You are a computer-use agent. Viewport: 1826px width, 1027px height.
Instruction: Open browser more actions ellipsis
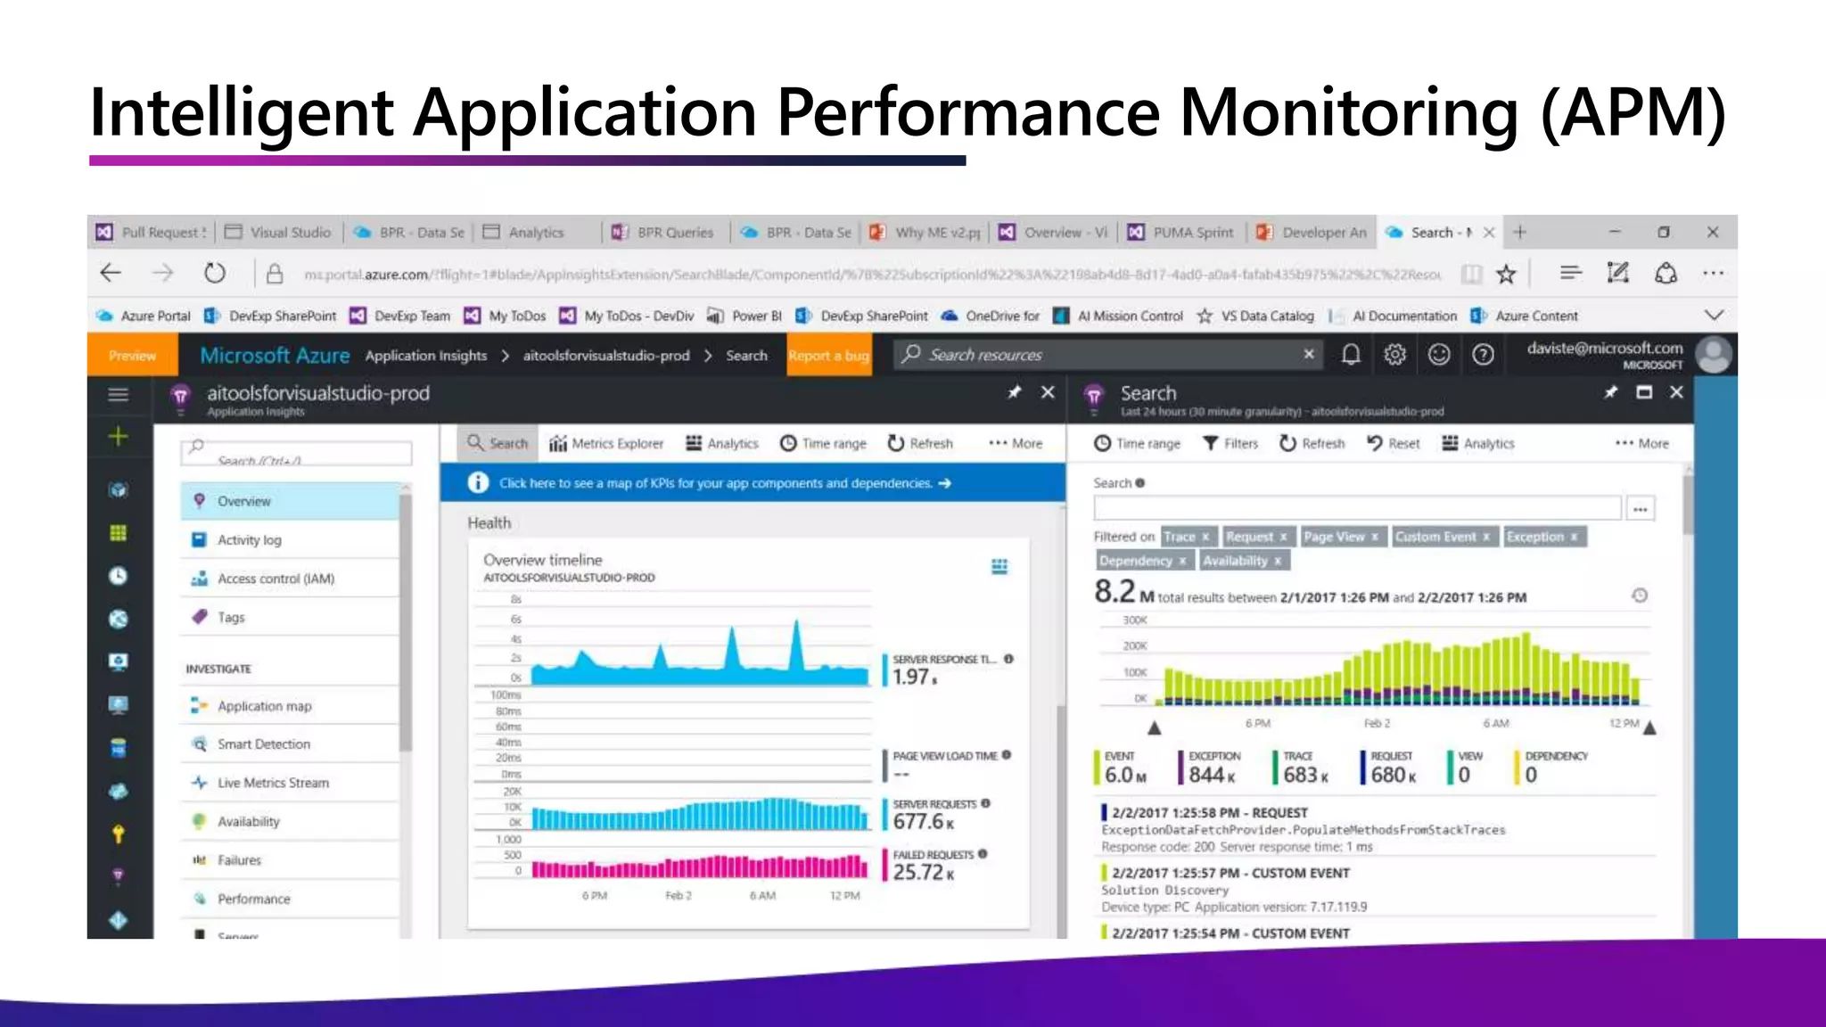pos(1713,273)
